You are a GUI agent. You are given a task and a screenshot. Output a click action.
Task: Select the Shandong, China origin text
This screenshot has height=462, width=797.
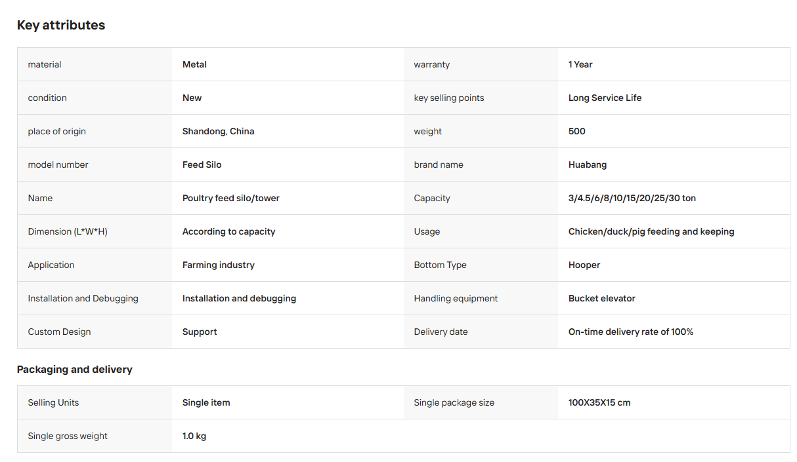coord(218,131)
